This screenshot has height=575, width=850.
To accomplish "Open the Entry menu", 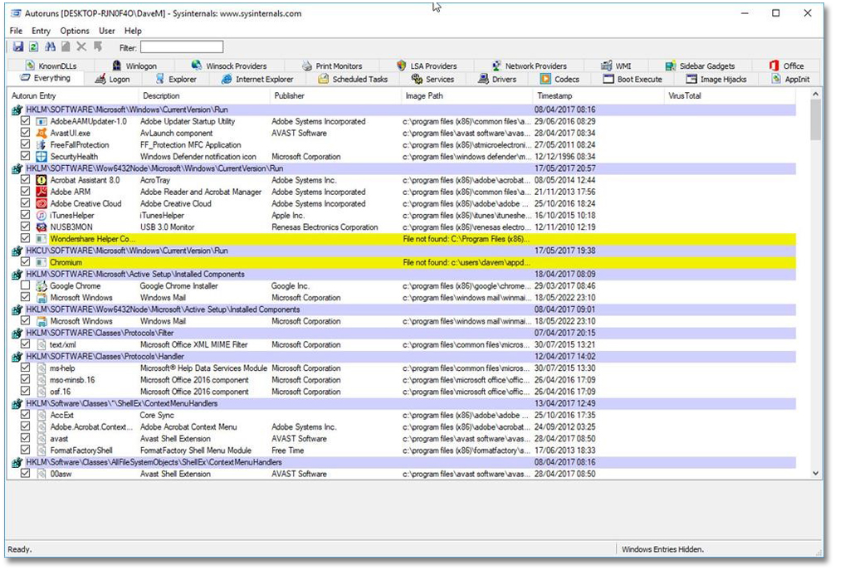I will pyautogui.click(x=41, y=31).
